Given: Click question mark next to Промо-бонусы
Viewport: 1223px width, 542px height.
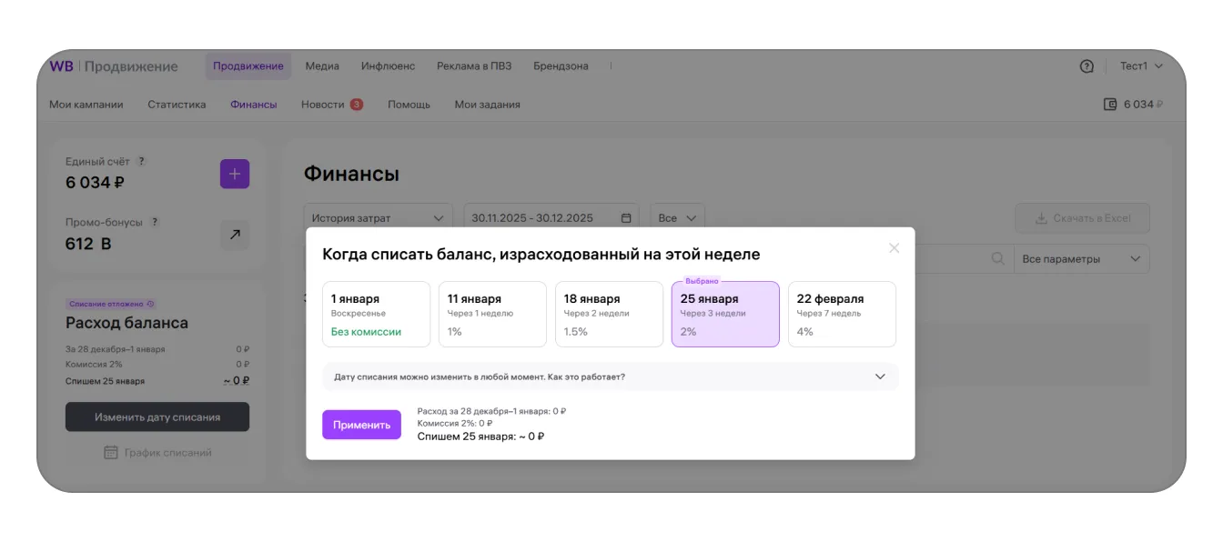Looking at the screenshot, I should [x=155, y=222].
